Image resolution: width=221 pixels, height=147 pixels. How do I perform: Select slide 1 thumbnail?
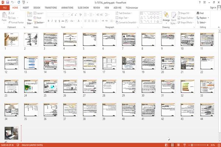pyautogui.click(x=11, y=39)
